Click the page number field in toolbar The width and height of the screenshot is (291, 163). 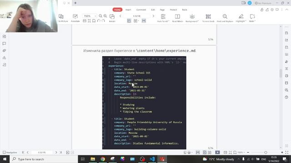point(137,16)
